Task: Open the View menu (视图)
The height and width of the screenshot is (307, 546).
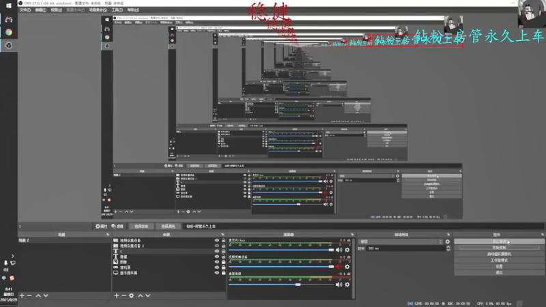Action: 56,10
